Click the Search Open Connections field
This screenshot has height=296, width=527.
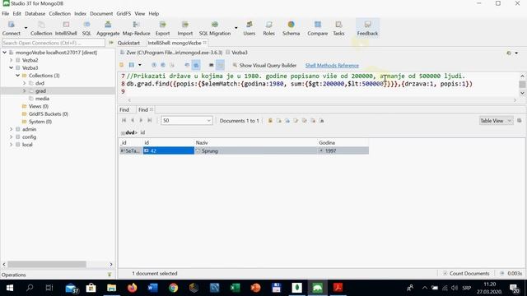53,43
